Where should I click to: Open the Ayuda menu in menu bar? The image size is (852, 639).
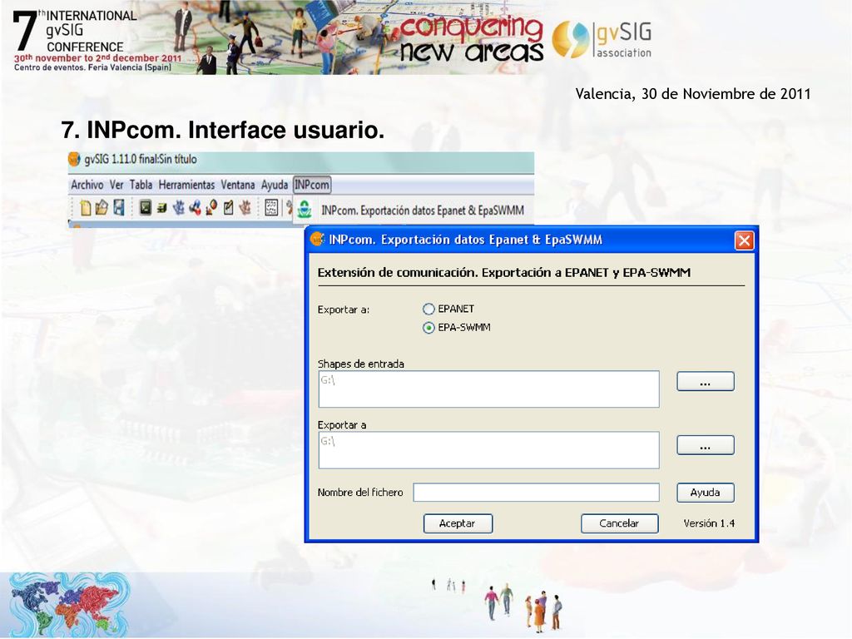click(275, 186)
